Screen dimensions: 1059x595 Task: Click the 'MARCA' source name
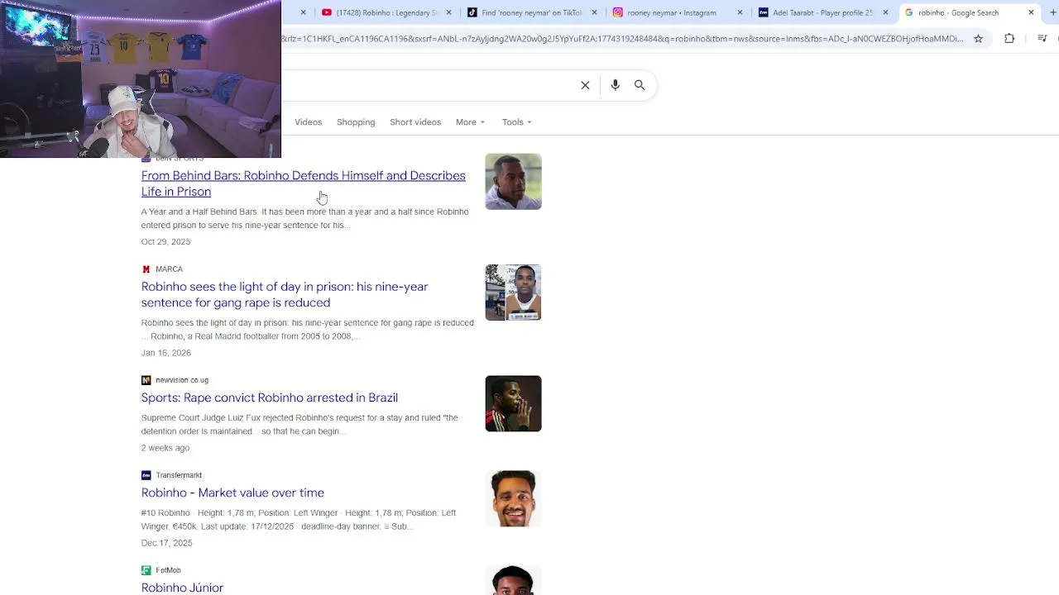point(169,269)
